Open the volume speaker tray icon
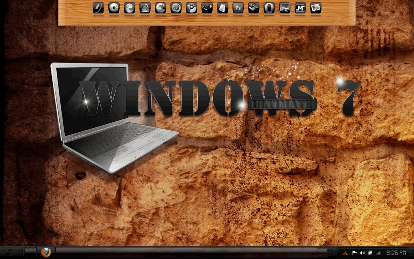The width and height of the screenshot is (414, 259). pos(362,253)
